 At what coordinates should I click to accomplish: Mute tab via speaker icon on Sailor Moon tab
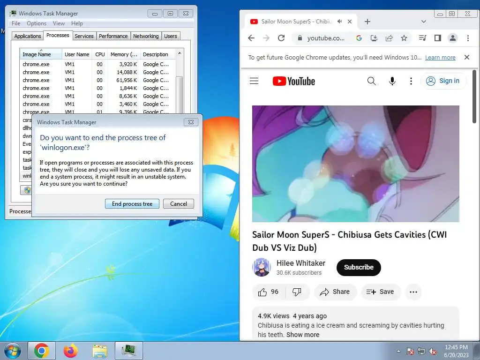(340, 22)
